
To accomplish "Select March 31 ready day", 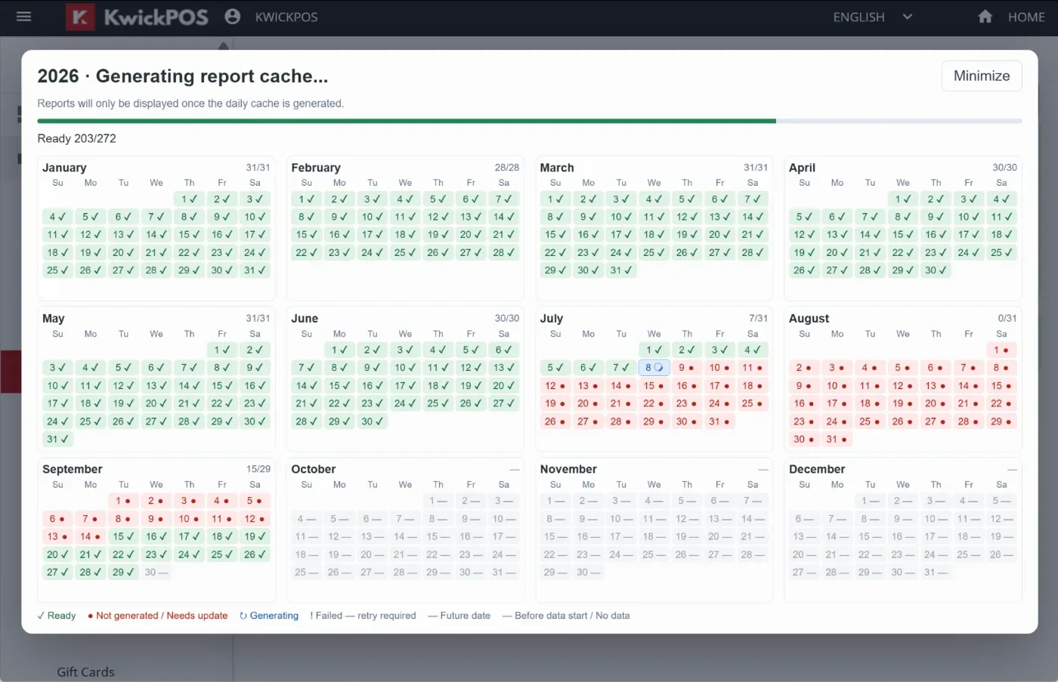I will pos(621,270).
